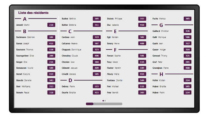206x119 pixels.
Task: Jump to section letter C header
Action: [x=70, y=31]
